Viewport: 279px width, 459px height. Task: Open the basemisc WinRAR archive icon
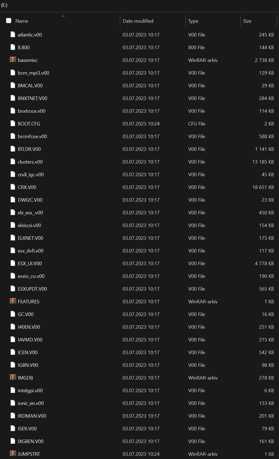point(12,60)
